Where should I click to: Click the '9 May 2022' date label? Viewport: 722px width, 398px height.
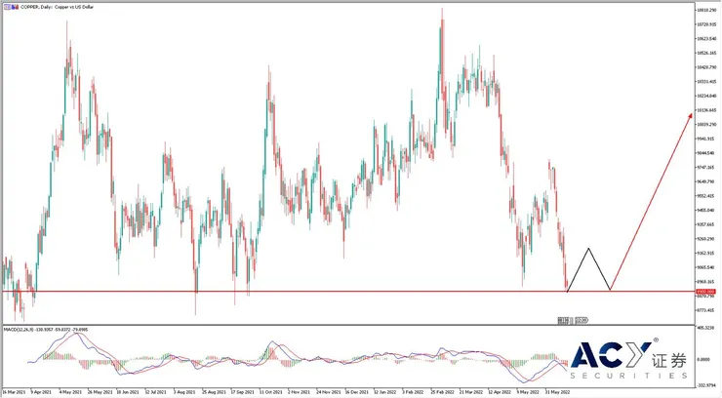click(528, 392)
